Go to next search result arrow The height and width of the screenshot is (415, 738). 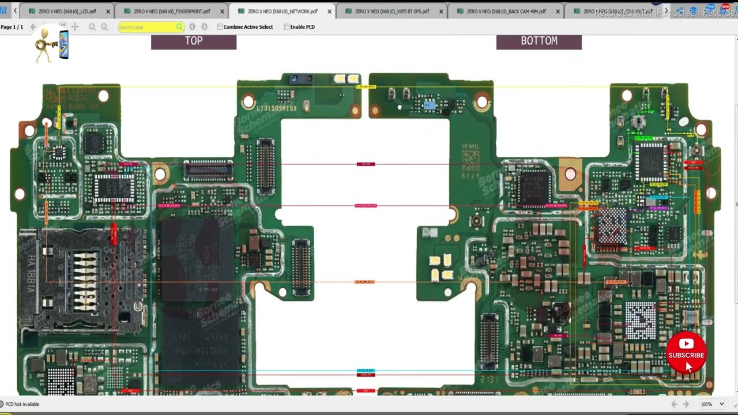[x=205, y=27]
